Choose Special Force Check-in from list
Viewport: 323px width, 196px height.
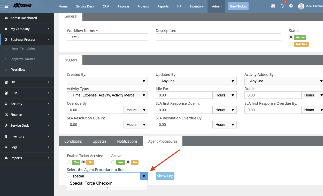91,183
